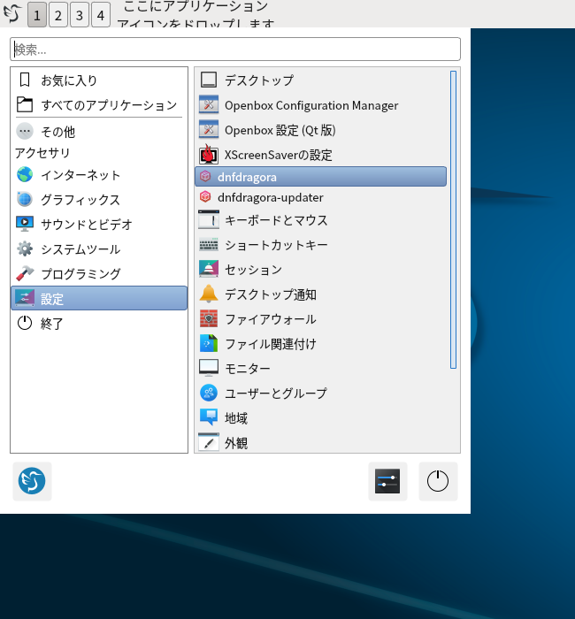
Task: Open デスクトップ通知 bell icon
Action: [x=209, y=294]
